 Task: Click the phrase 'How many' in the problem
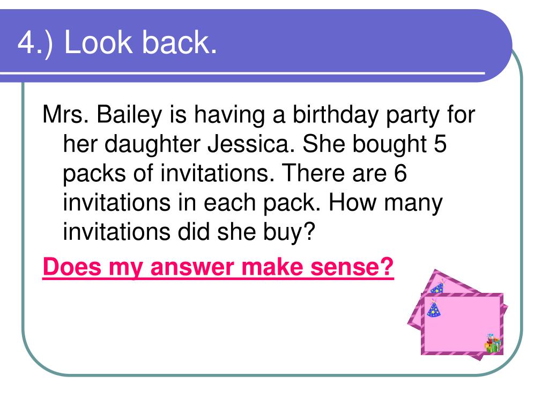click(x=385, y=203)
